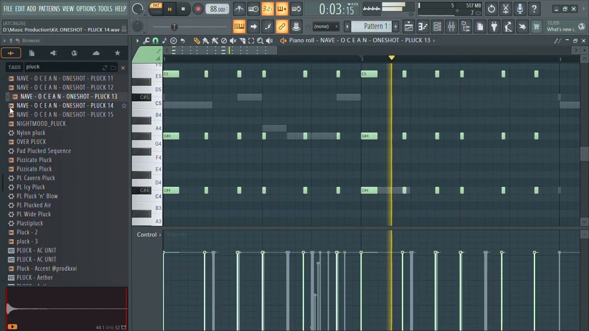Click the piano roll vertical scrollbar handle
The image size is (589, 331).
(x=584, y=154)
